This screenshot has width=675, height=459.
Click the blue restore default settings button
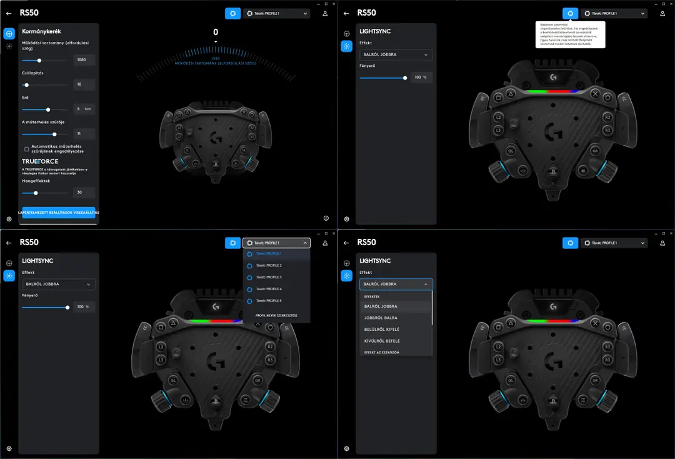click(x=59, y=212)
